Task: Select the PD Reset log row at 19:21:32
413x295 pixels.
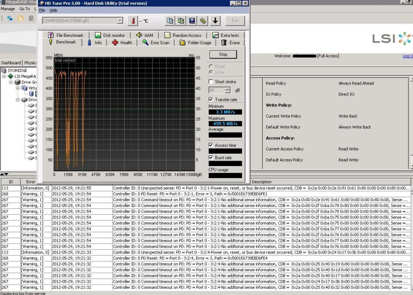Action: coord(206,258)
